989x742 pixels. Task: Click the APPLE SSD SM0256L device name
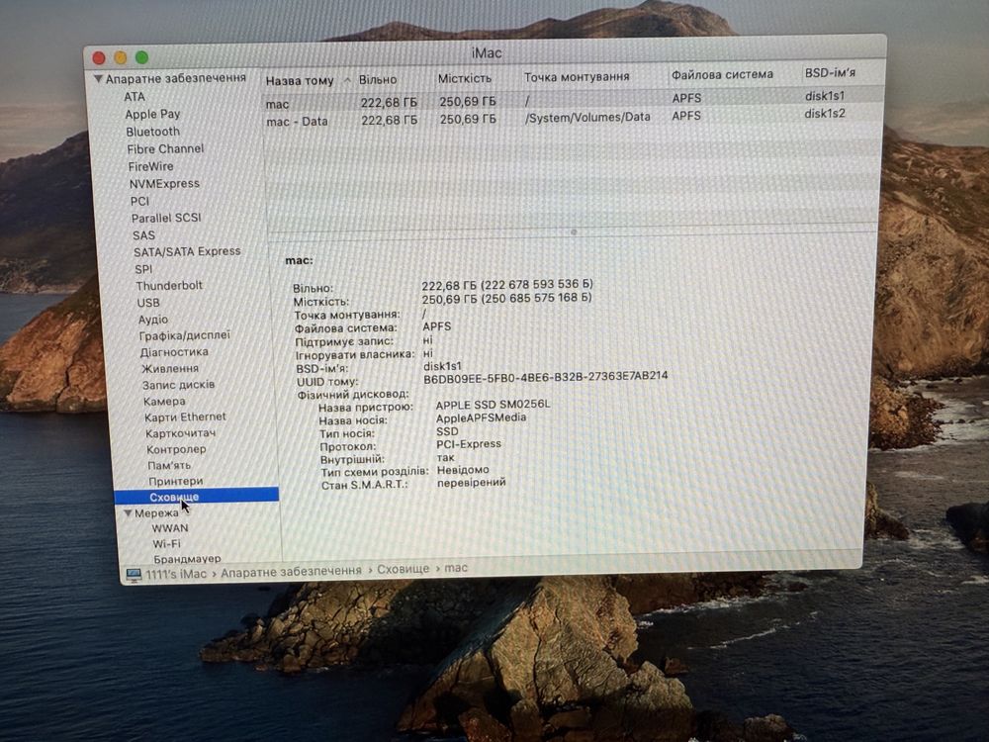pyautogui.click(x=493, y=405)
